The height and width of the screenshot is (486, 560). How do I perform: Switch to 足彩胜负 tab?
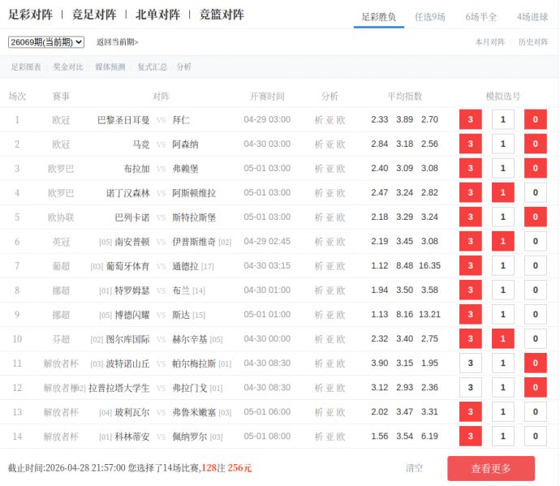click(378, 17)
